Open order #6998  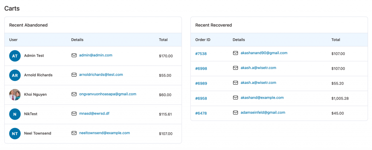click(x=201, y=69)
